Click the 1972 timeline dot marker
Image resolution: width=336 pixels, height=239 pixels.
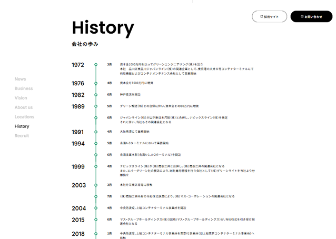click(96, 65)
